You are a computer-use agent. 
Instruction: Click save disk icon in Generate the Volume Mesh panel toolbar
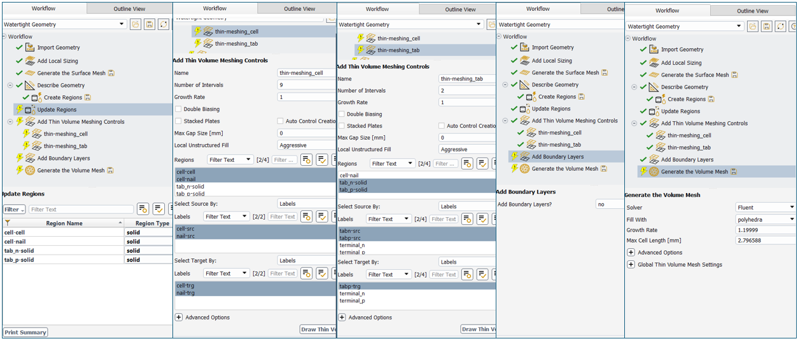(x=767, y=26)
